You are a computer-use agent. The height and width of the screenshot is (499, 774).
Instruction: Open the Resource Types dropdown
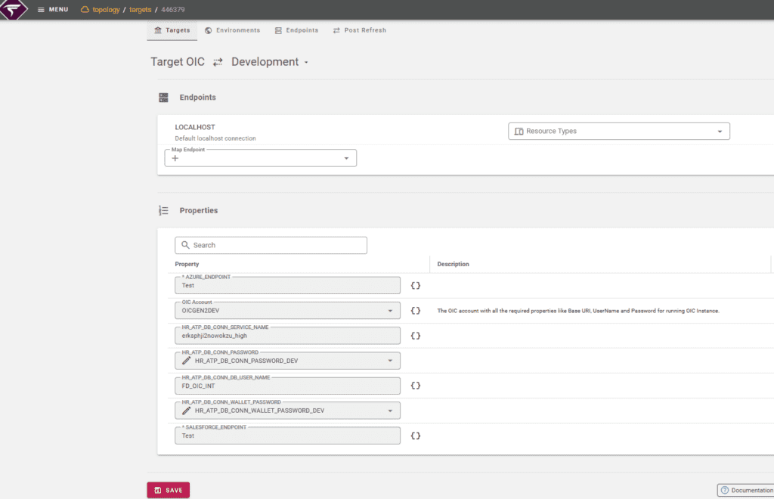(619, 132)
